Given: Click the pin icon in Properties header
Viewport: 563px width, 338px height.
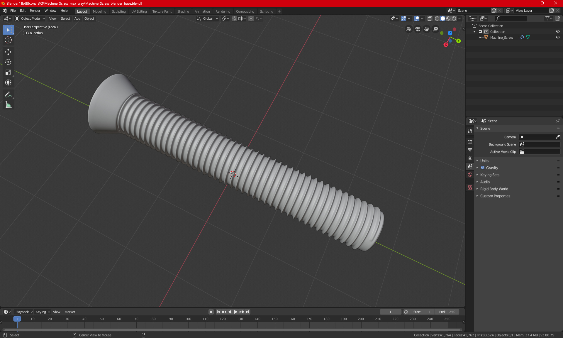Looking at the screenshot, I should pos(558,121).
